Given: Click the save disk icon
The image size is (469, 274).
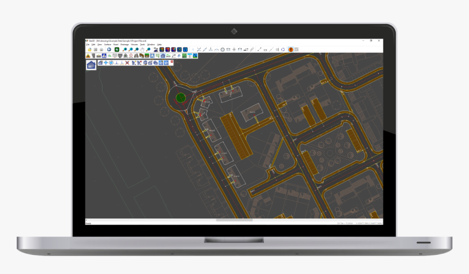Looking at the screenshot, I should click(95, 50).
